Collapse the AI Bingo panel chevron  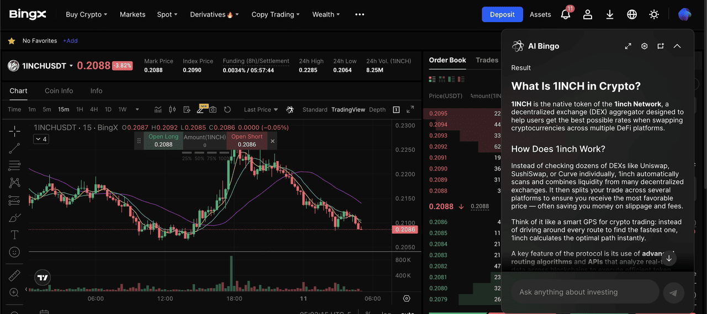click(x=677, y=46)
